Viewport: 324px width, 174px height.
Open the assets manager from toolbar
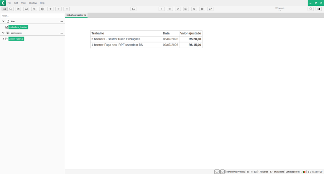tap(26, 9)
